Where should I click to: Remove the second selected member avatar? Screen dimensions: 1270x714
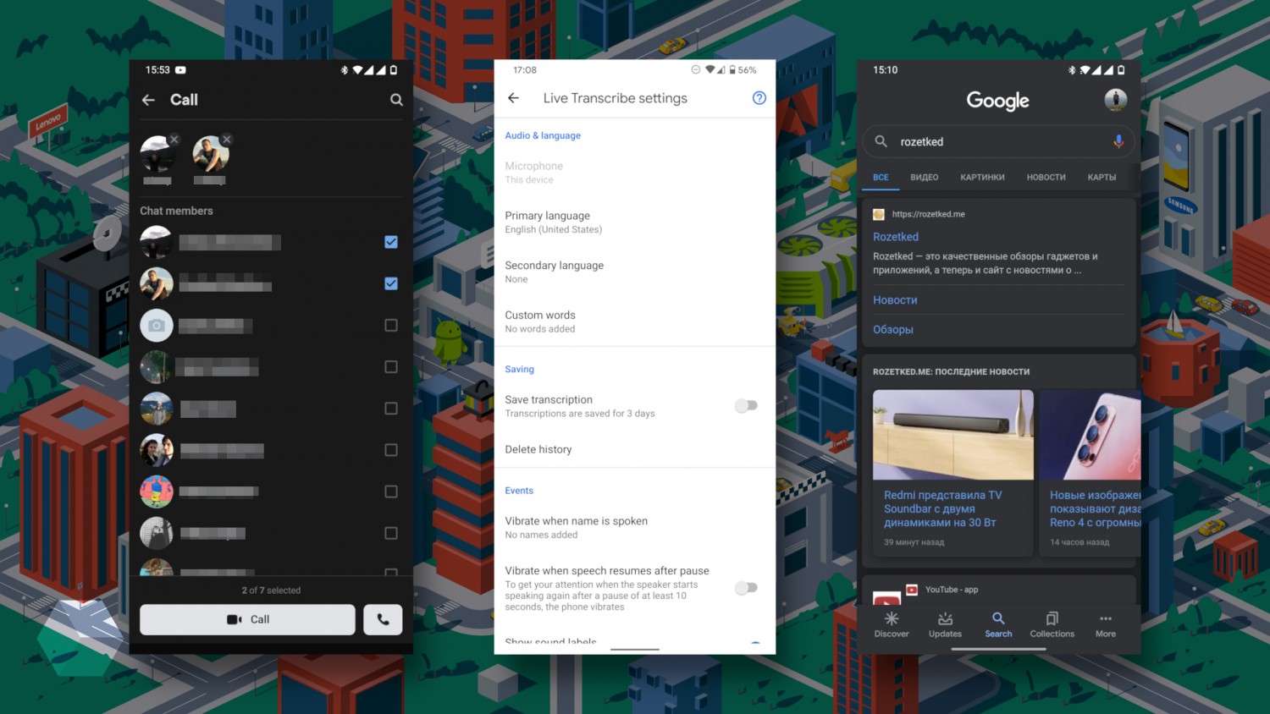pos(226,140)
